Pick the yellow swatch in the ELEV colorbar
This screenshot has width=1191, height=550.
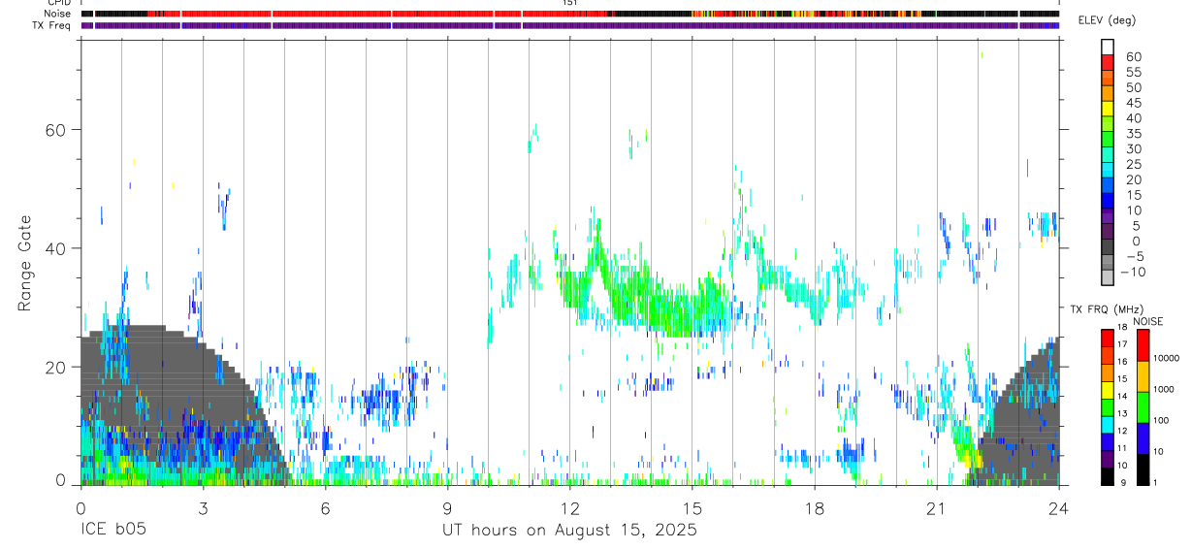pyautogui.click(x=1108, y=109)
